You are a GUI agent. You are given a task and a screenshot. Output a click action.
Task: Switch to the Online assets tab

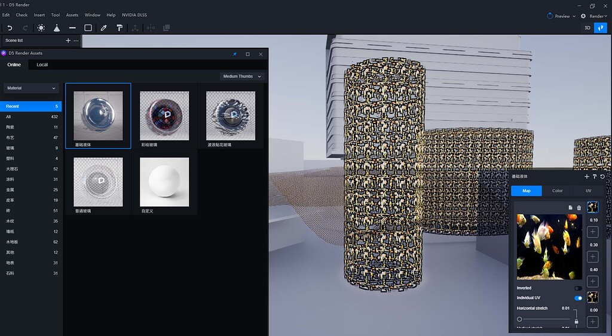pos(14,64)
